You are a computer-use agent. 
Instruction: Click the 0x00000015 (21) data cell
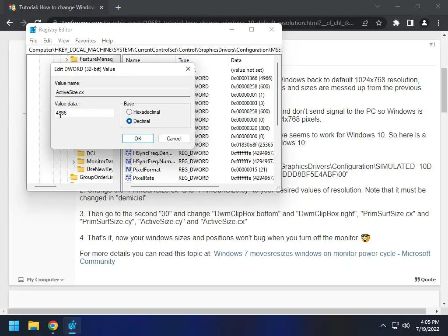pos(249,169)
